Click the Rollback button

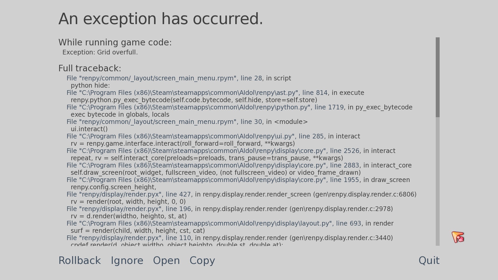point(80,261)
